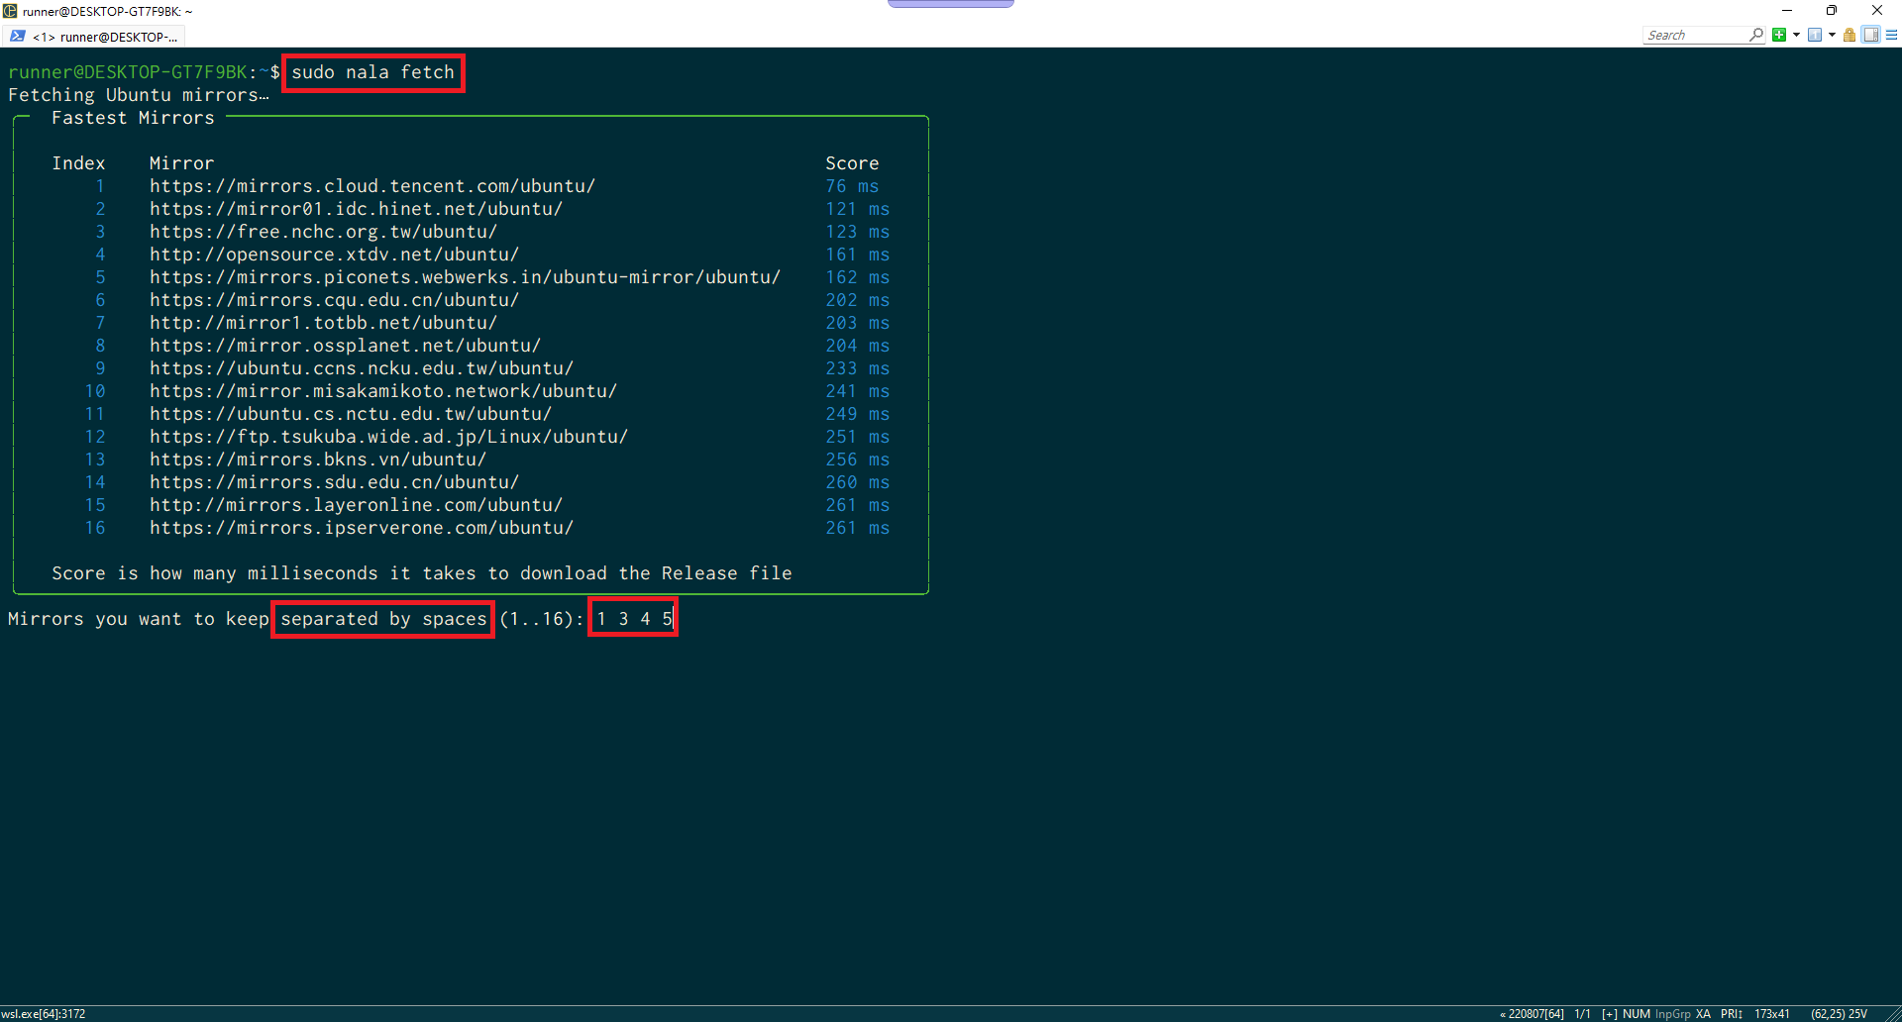
Task: Open the hamburger menu at the top right
Action: coord(1893,35)
